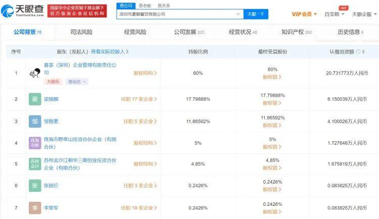This screenshot has width=379, height=219.
Task: Click the blue 邹 avatar icon
Action: point(35,122)
